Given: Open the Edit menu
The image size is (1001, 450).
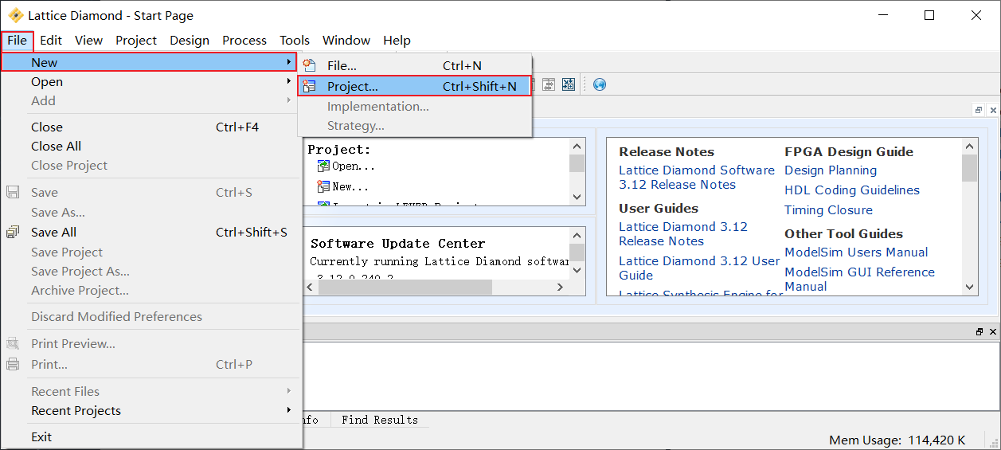Looking at the screenshot, I should 51,40.
